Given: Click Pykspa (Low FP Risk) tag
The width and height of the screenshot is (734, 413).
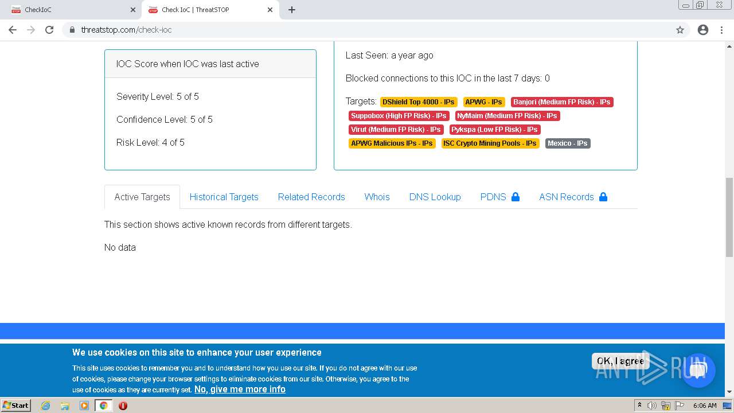Looking at the screenshot, I should tap(495, 130).
